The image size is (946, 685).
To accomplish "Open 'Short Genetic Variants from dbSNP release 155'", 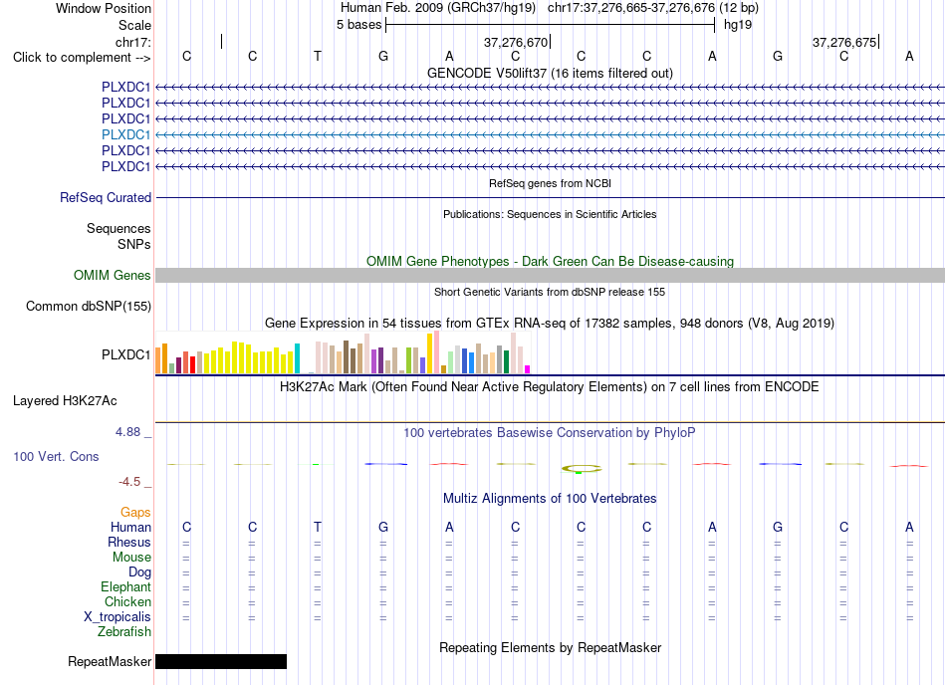I will 550,292.
